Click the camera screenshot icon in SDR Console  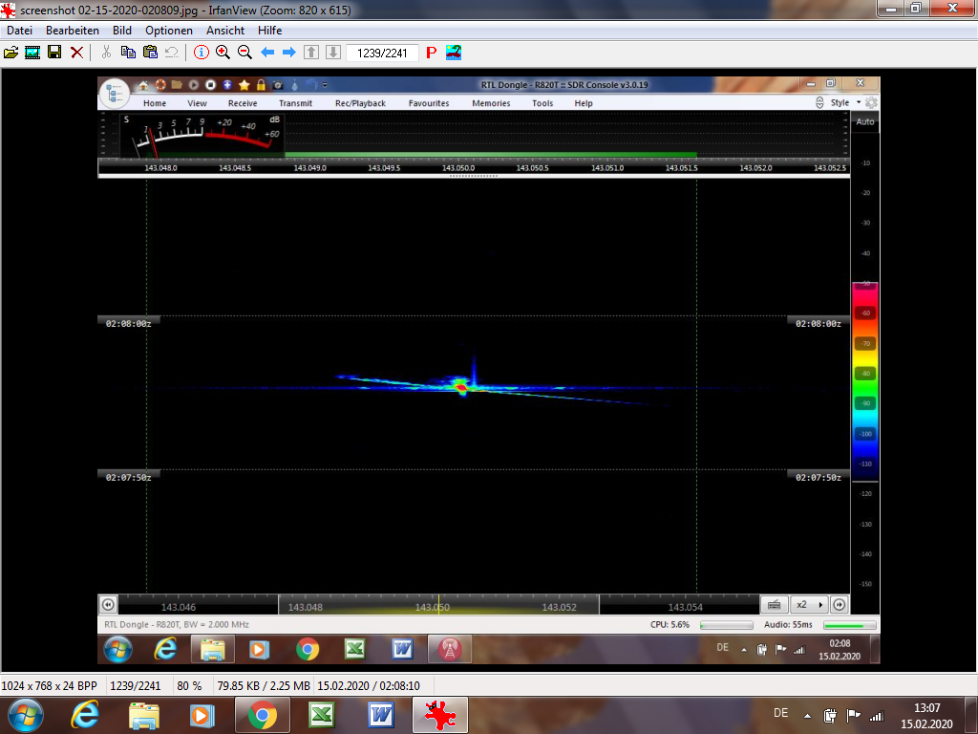[278, 85]
